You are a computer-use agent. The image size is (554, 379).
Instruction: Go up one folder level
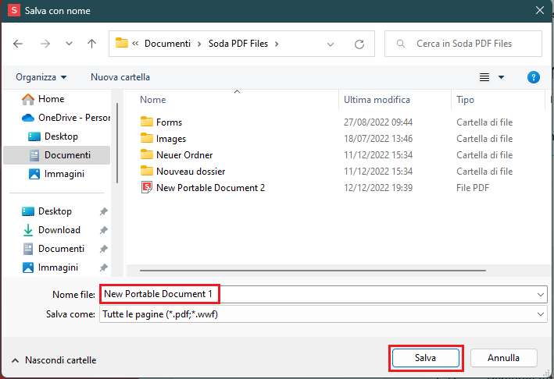(x=92, y=44)
